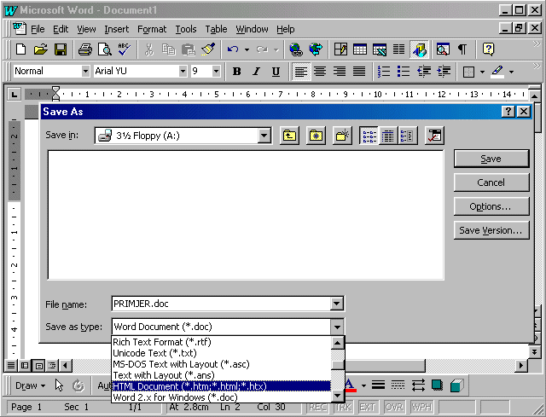Switch Save As file view to Details
This screenshot has height=417, width=546.
tap(387, 136)
